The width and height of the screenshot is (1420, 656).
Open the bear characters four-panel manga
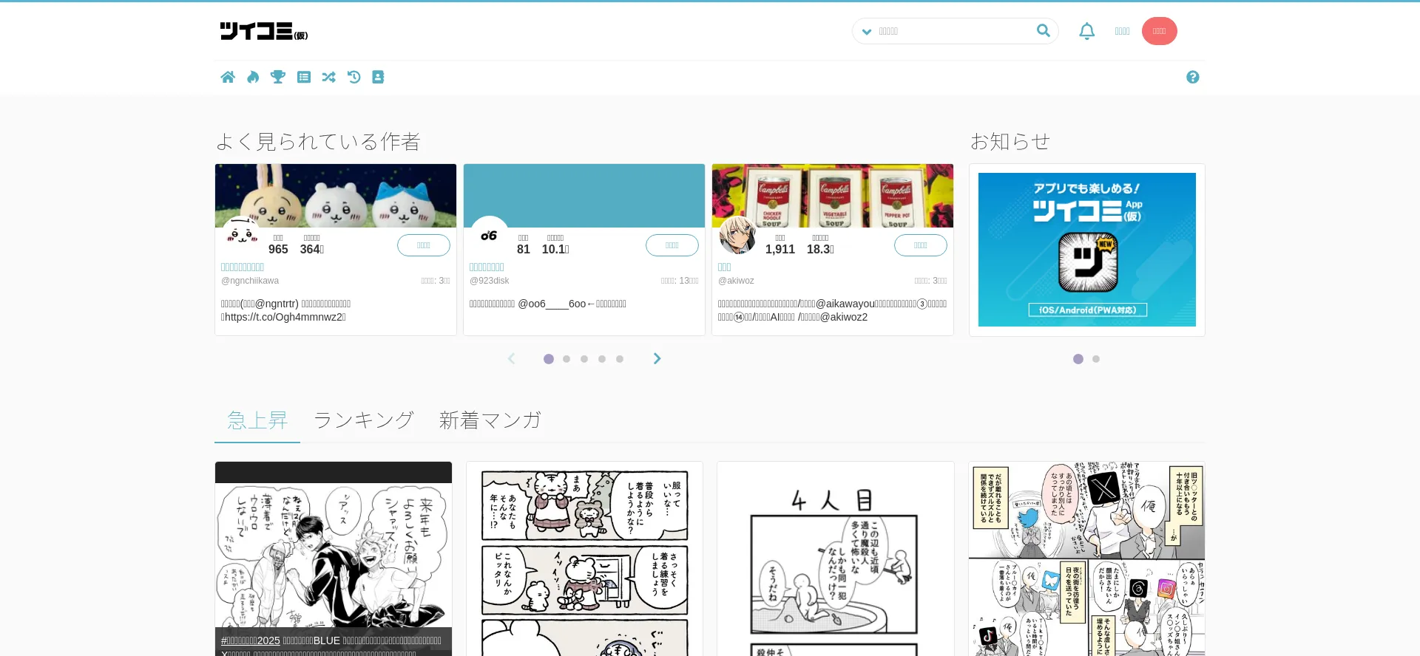(585, 558)
